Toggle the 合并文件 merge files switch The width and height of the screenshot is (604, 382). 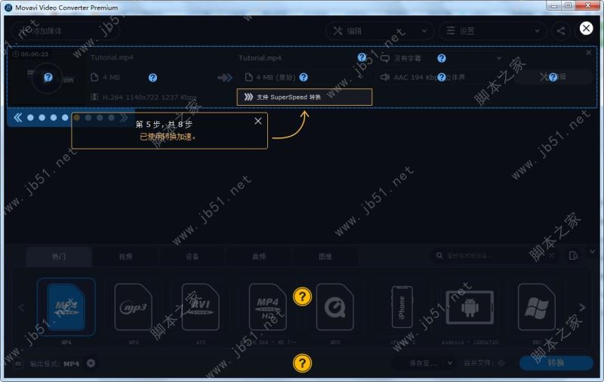(501, 362)
